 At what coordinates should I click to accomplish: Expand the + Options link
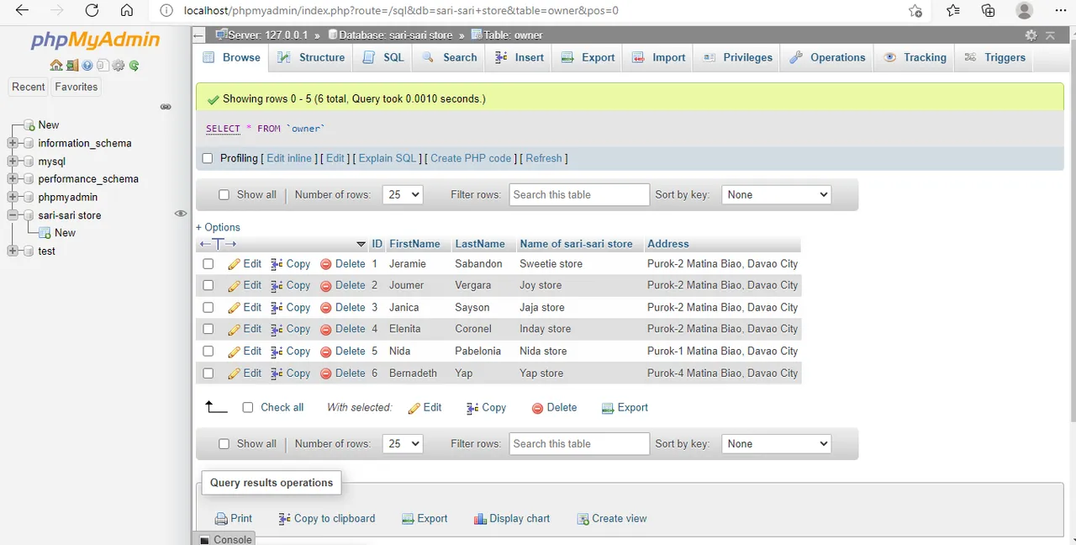point(218,227)
